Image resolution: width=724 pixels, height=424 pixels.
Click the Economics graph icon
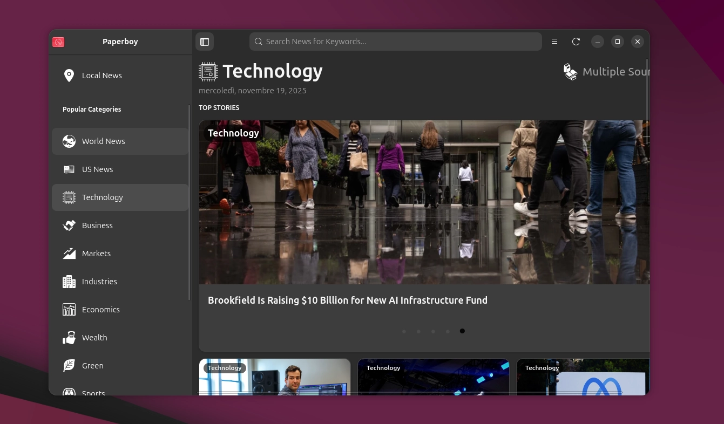pos(69,310)
